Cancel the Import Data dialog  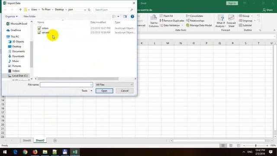(125, 91)
